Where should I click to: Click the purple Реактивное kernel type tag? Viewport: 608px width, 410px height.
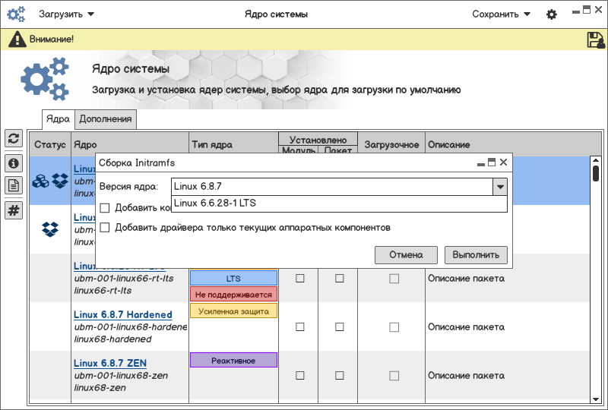tap(233, 360)
